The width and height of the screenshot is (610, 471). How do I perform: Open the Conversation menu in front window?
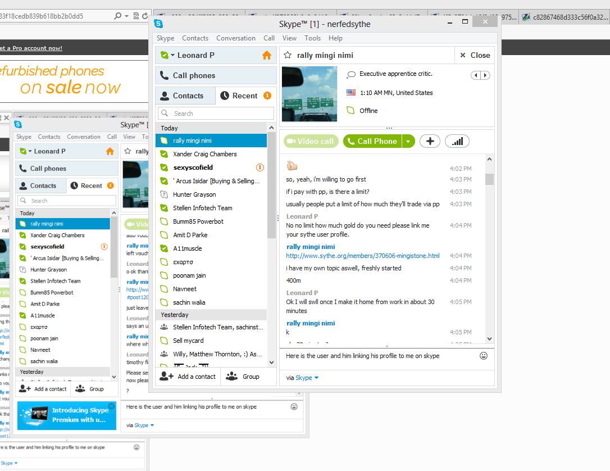point(236,38)
